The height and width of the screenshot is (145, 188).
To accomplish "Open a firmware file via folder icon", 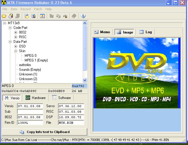I will click(x=4, y=16).
